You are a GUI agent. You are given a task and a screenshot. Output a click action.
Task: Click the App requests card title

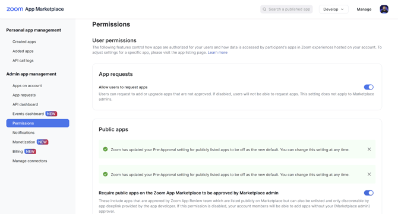pyautogui.click(x=116, y=74)
